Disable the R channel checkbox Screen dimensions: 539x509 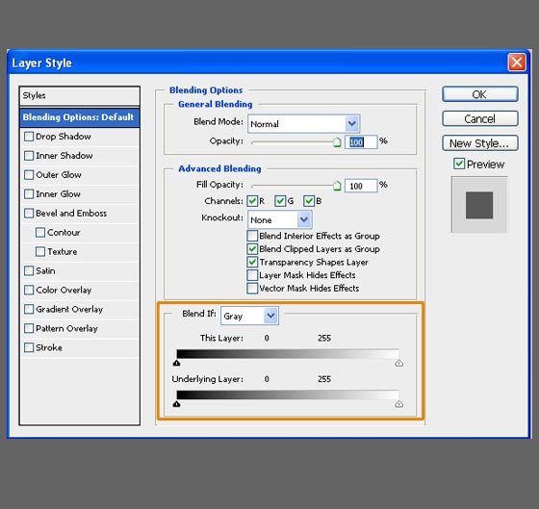tap(252, 201)
